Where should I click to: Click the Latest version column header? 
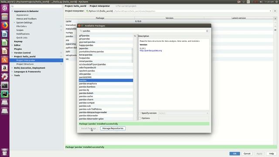238,18
